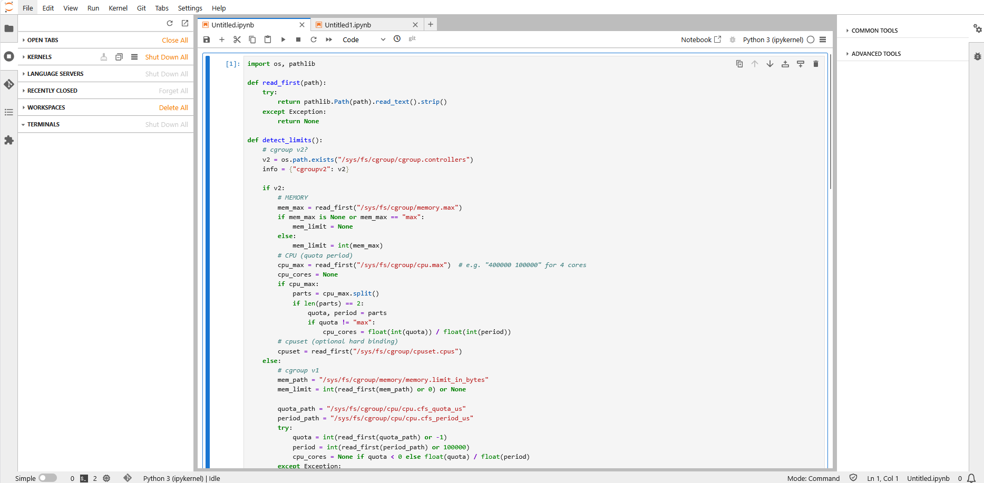Expand the Workspaces section

[x=44, y=107]
